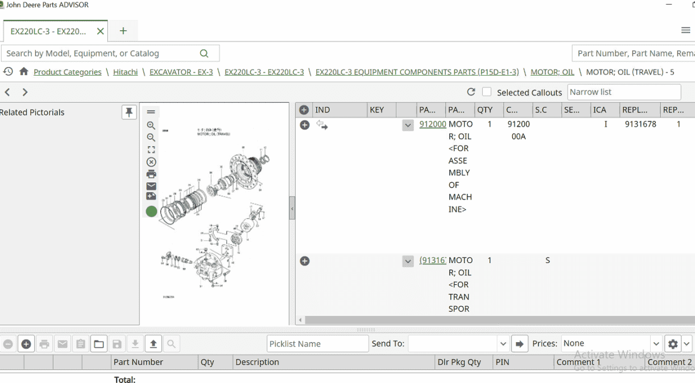Fit pictorial to full view
The image size is (695, 383).
click(x=151, y=150)
